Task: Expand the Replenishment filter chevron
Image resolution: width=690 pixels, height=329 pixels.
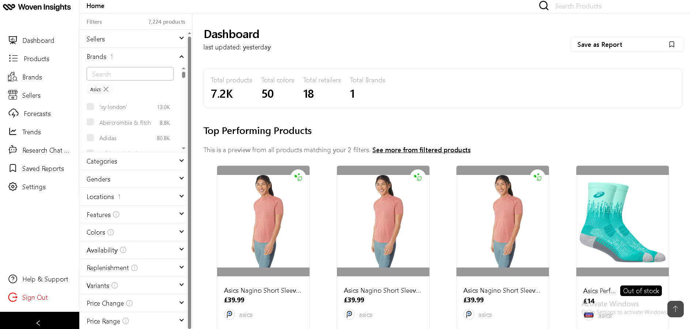Action: tap(182, 267)
